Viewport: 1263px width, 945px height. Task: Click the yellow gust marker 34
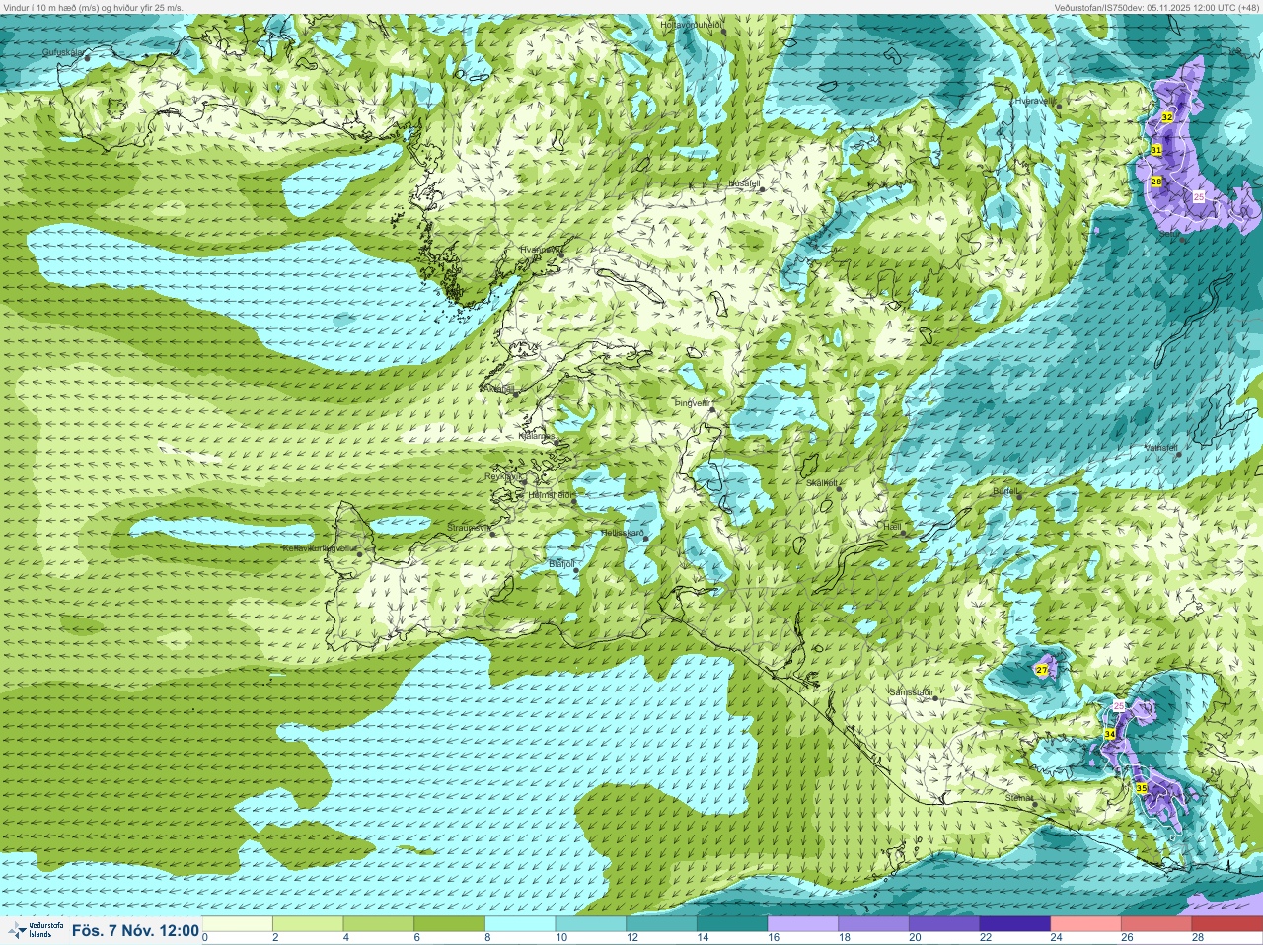[x=1110, y=734]
